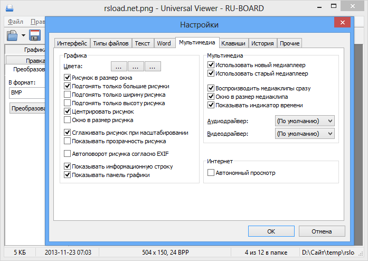368x261 pixels.
Task: Click the Преобразовать button in main window
Action: (x=27, y=108)
